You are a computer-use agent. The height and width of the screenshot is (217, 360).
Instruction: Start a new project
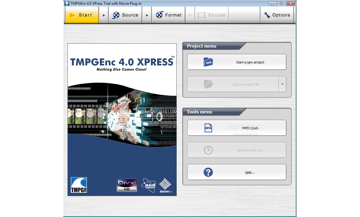[x=237, y=62]
